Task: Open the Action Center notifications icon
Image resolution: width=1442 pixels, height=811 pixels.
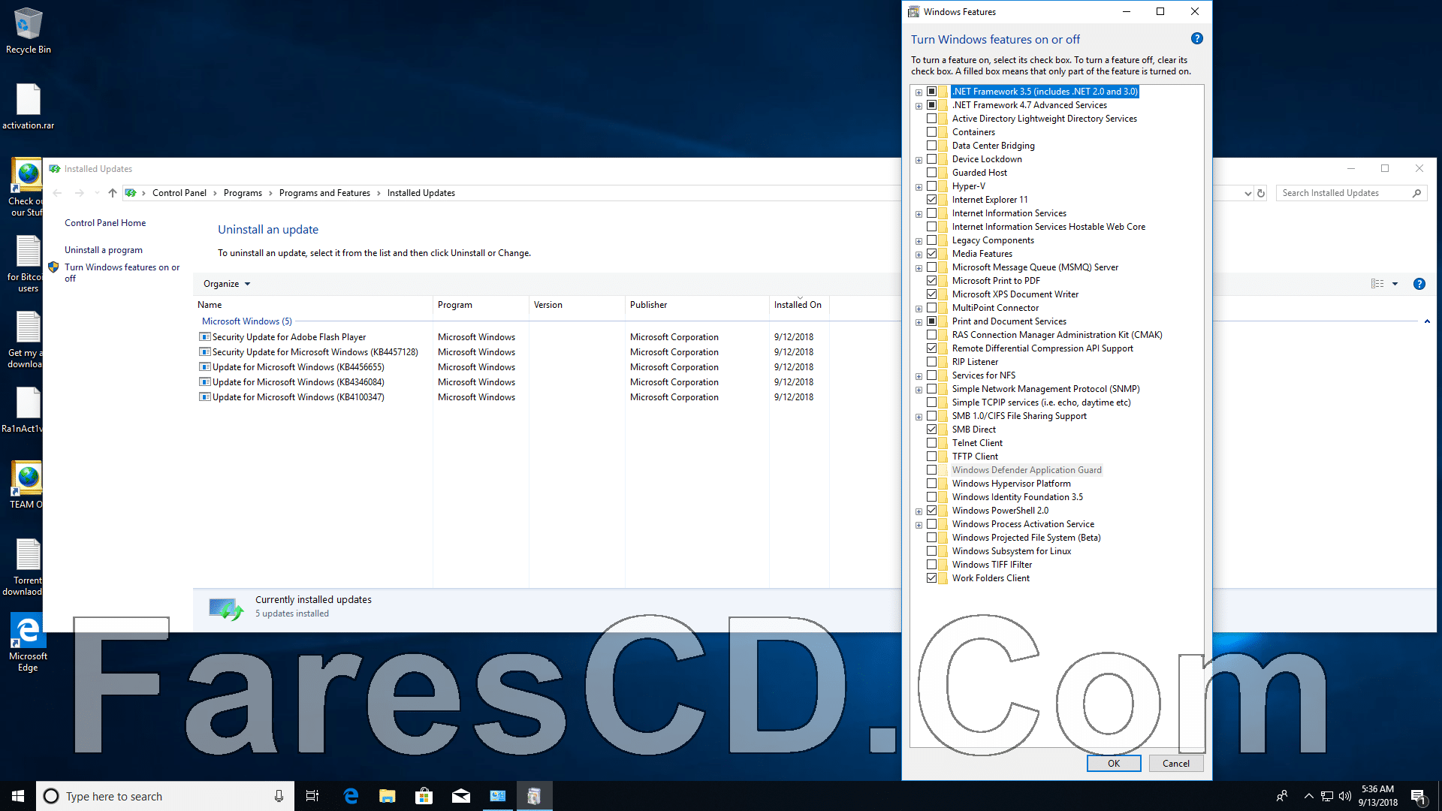Action: tap(1418, 796)
